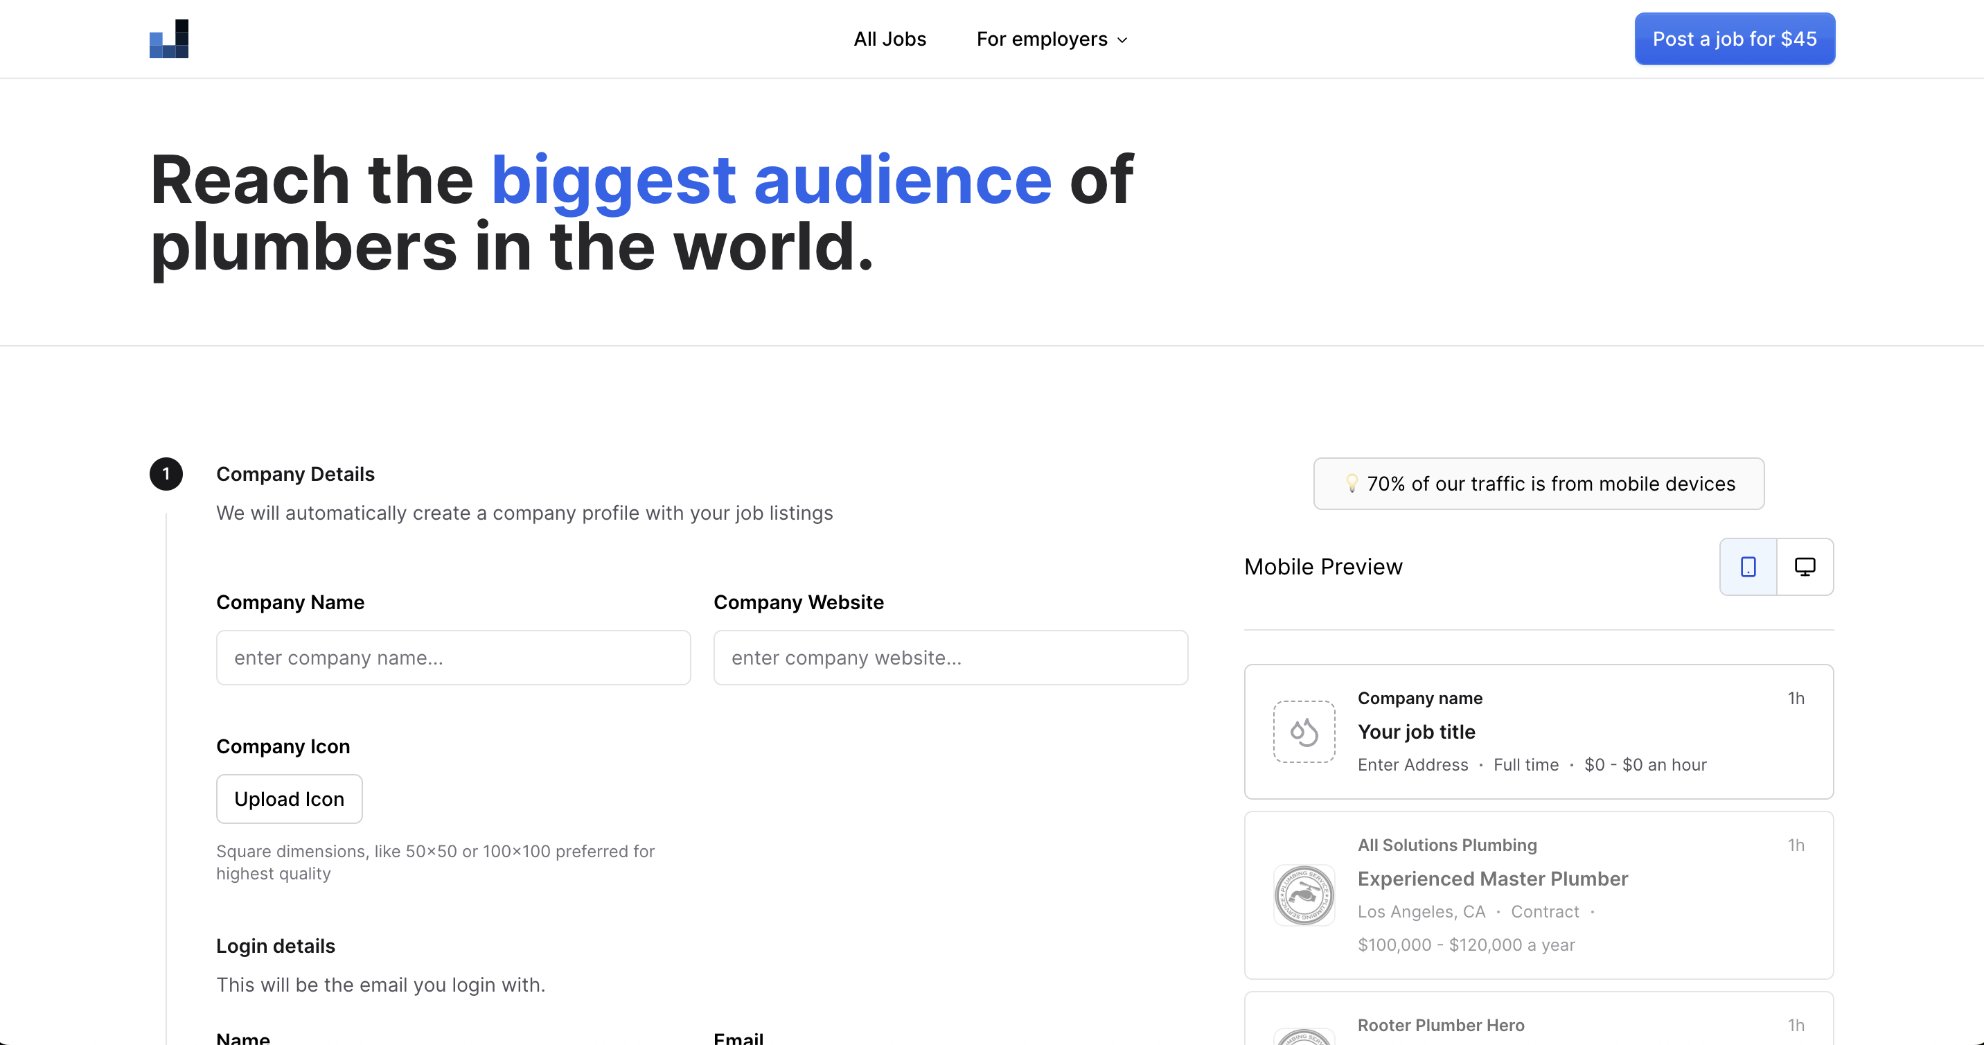Switch to desktop preview mode

coord(1805,566)
